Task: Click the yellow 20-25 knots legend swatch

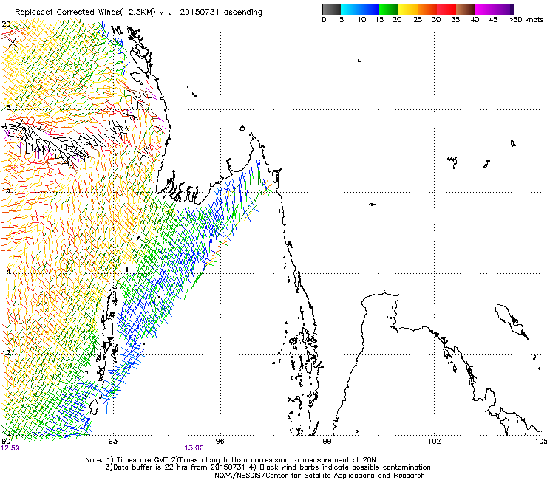Action: (x=408, y=9)
